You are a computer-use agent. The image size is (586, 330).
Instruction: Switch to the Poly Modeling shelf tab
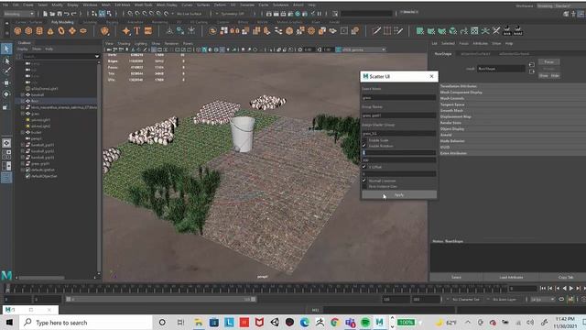tap(62, 22)
